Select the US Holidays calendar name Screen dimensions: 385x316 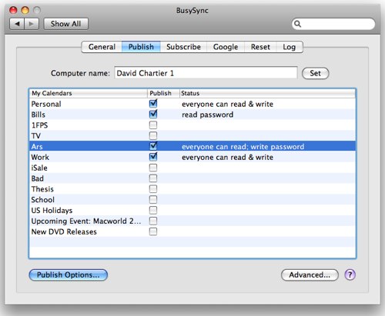click(52, 211)
